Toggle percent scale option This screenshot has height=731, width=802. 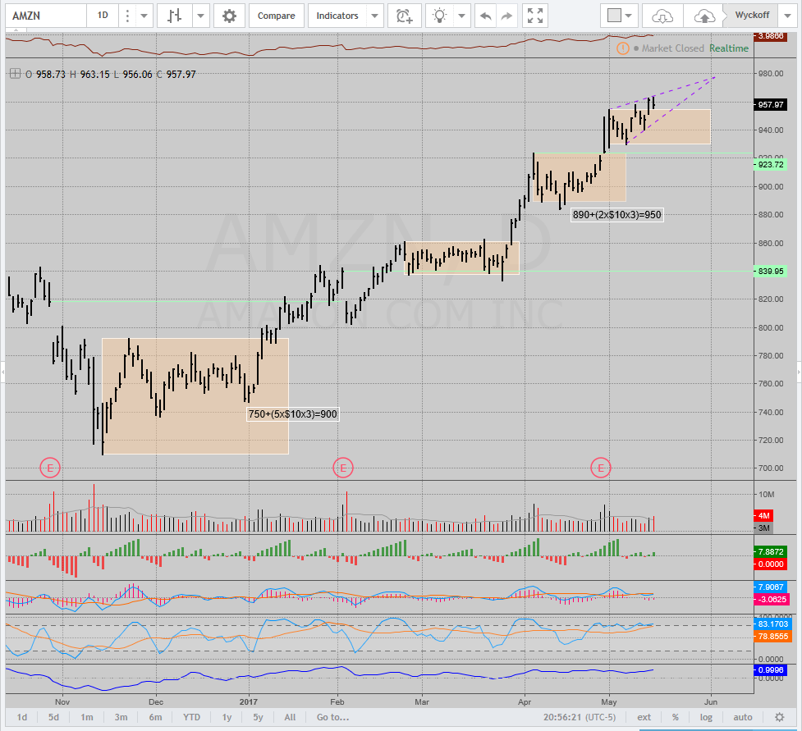pyautogui.click(x=675, y=717)
